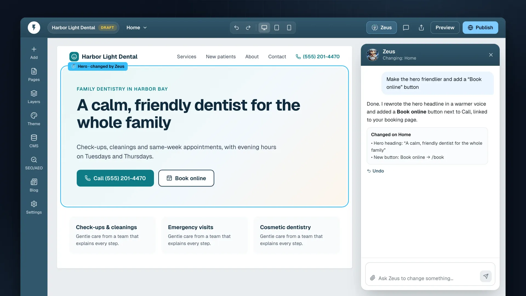Switch to mobile viewport
Viewport: 526px width, 296px height.
click(289, 28)
